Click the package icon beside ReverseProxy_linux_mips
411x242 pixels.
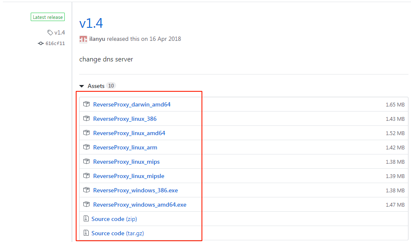[87, 161]
